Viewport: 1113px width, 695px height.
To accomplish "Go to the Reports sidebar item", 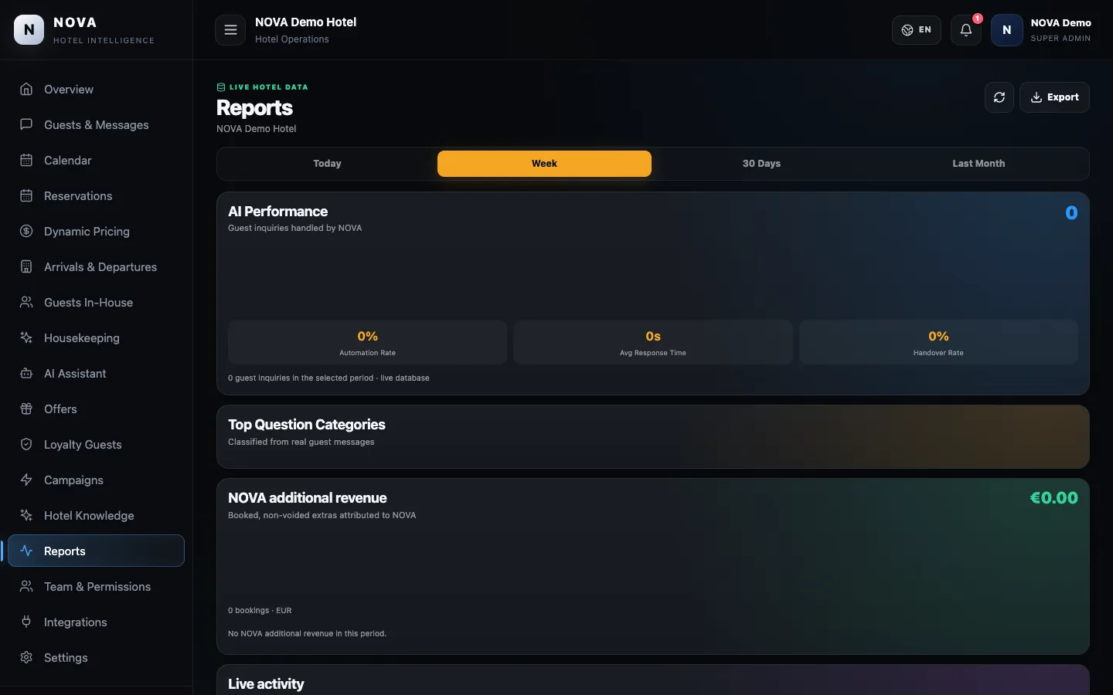I will 96,551.
